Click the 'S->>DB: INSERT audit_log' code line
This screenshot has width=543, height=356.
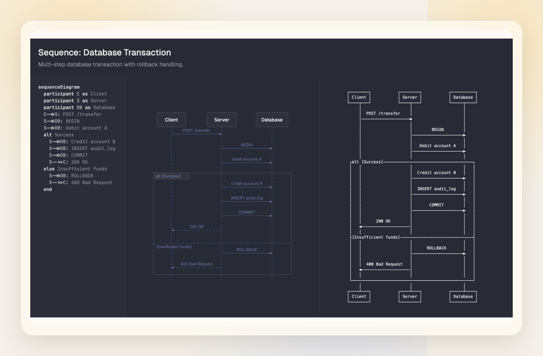point(82,148)
